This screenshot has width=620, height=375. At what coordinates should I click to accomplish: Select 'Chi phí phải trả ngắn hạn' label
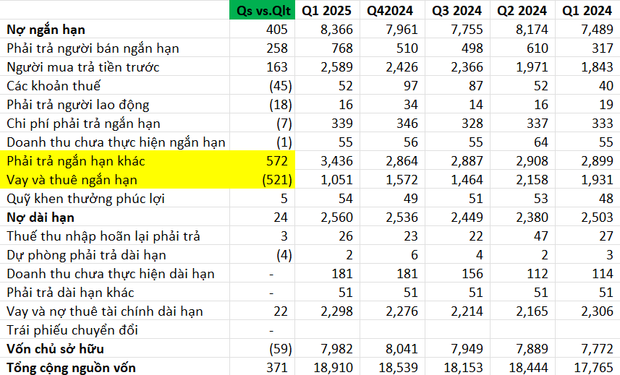click(83, 124)
